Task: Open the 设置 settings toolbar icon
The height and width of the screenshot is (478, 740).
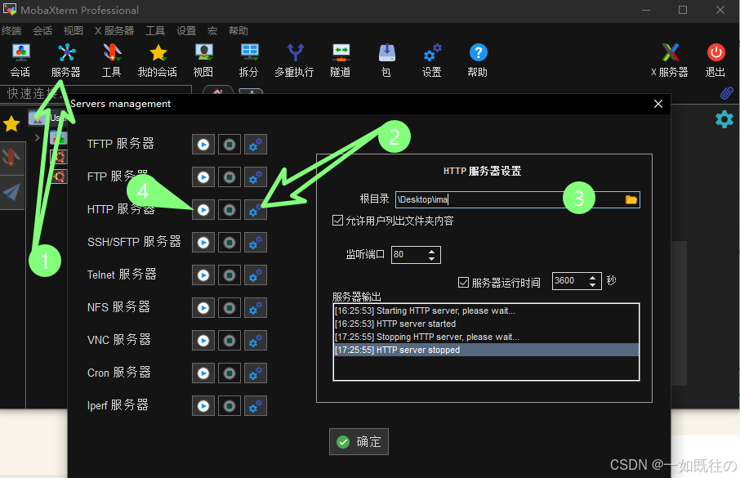Action: 432,60
